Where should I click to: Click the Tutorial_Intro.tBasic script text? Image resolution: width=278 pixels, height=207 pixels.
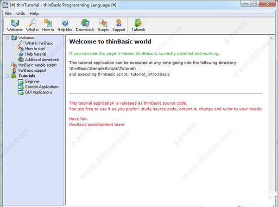click(150, 74)
